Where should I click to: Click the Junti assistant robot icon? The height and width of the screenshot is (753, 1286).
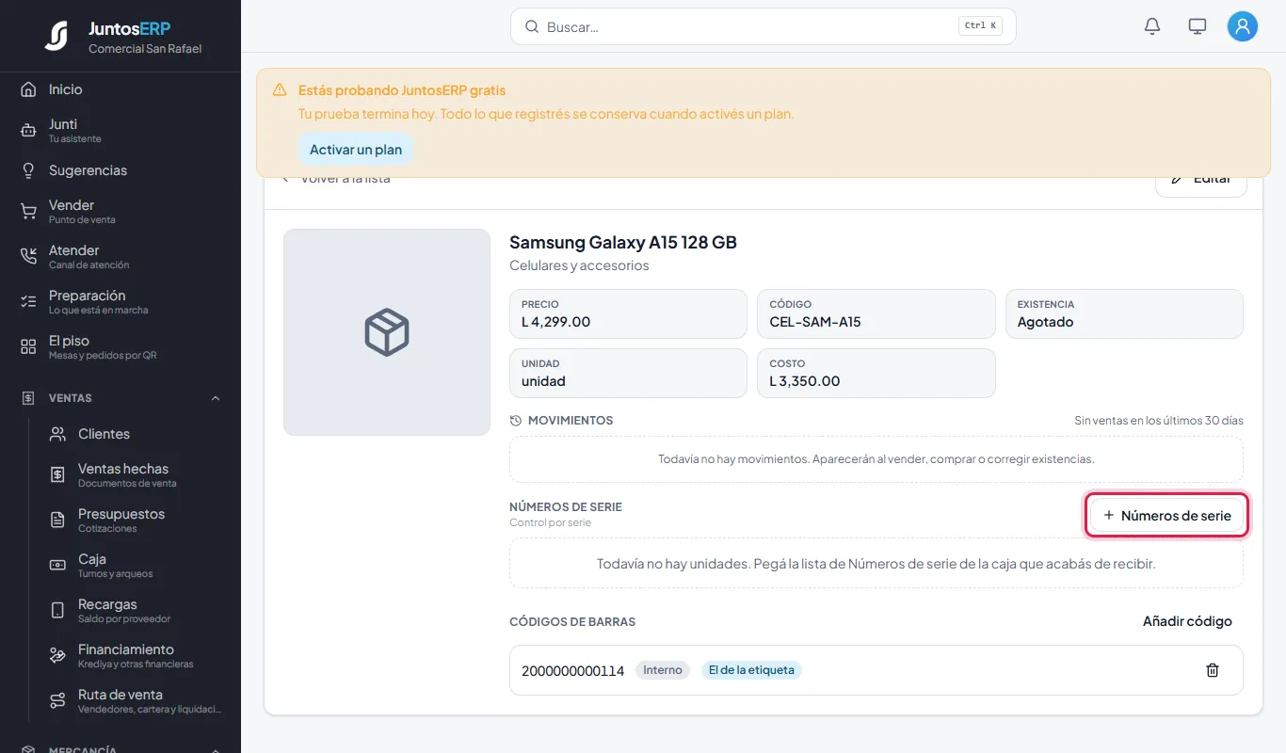pos(28,131)
